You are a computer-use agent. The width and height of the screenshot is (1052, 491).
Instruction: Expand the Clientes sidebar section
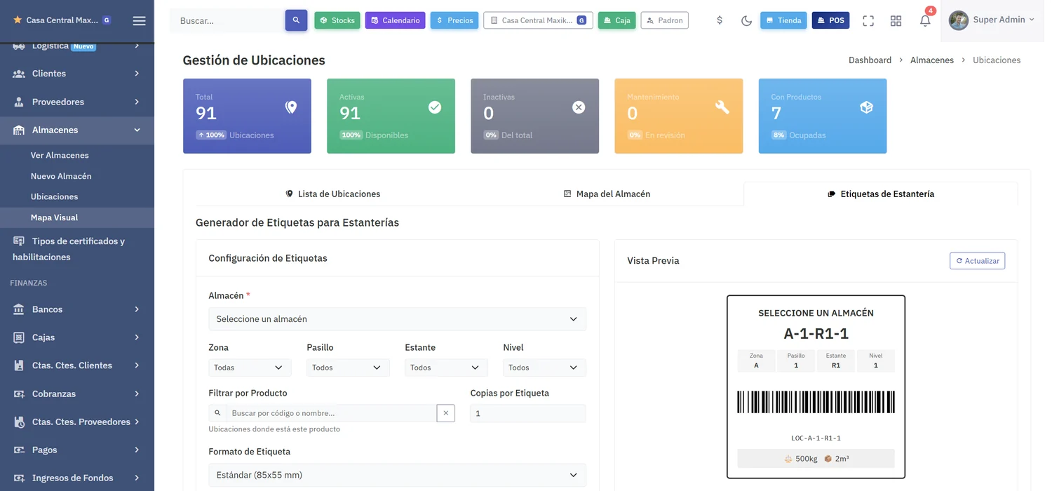77,74
